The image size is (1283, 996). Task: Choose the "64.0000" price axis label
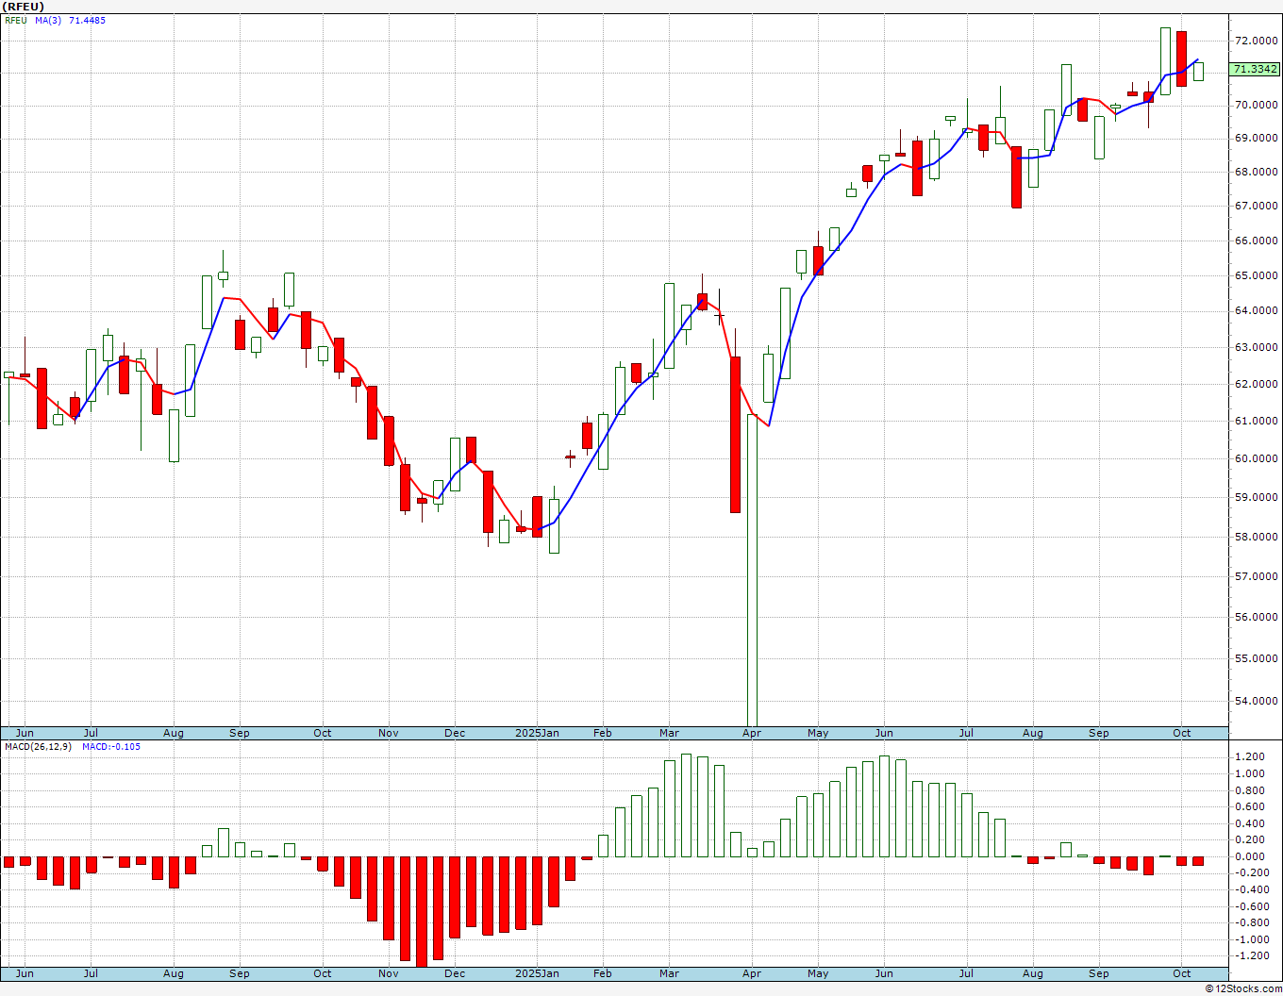[1256, 310]
